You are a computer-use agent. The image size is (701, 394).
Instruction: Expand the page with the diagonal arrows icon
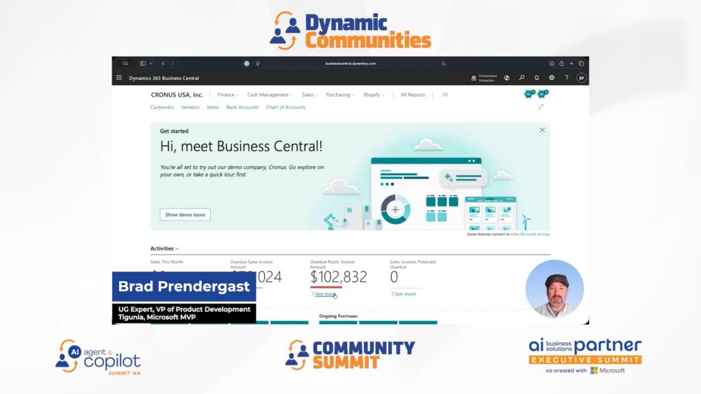tap(541, 107)
